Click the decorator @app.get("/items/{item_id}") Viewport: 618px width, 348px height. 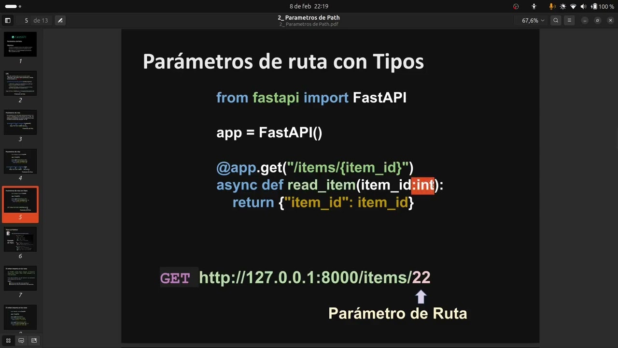(x=315, y=168)
